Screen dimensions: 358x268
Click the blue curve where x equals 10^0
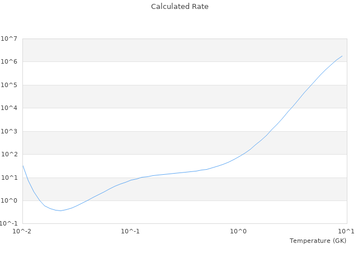pos(239,157)
